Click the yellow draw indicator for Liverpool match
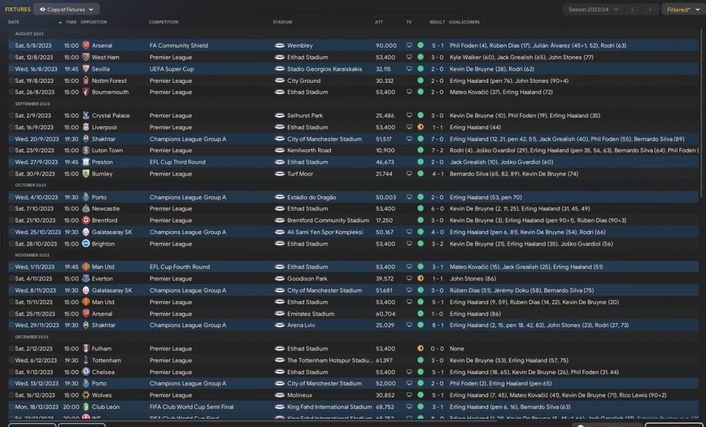 coord(420,127)
